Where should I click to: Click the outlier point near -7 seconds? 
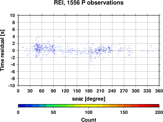pos(101,75)
